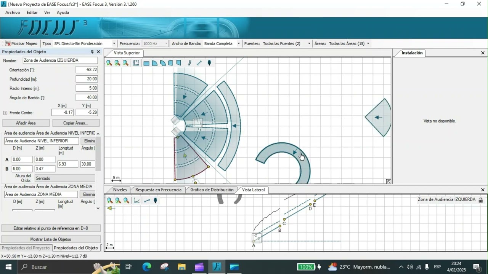Select the point source loudspeaker tool in Vista Superior
The image size is (488, 274).
209,63
